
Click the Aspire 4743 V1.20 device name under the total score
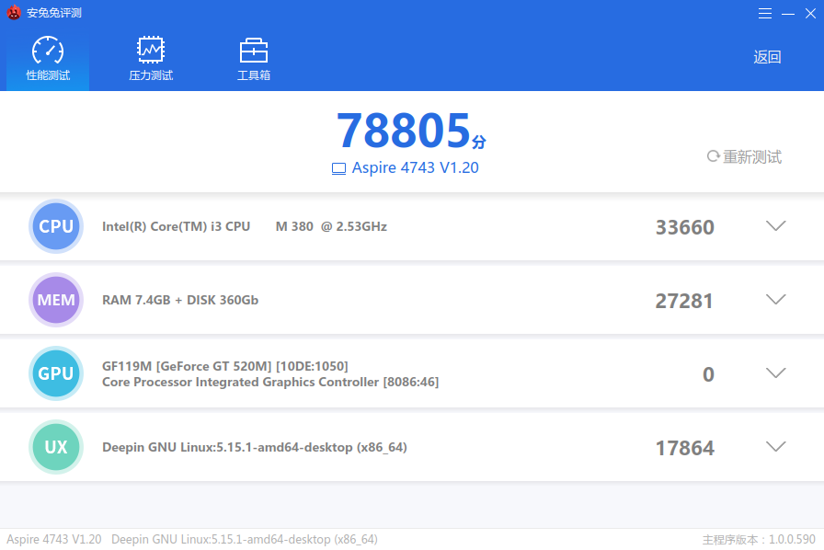pyautogui.click(x=415, y=167)
